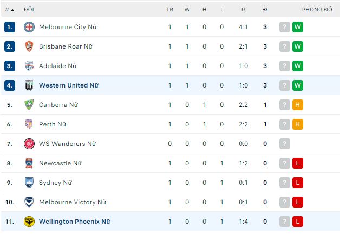Click Melbourne City Nữ green W form badge
340x234 pixels.
click(x=297, y=27)
